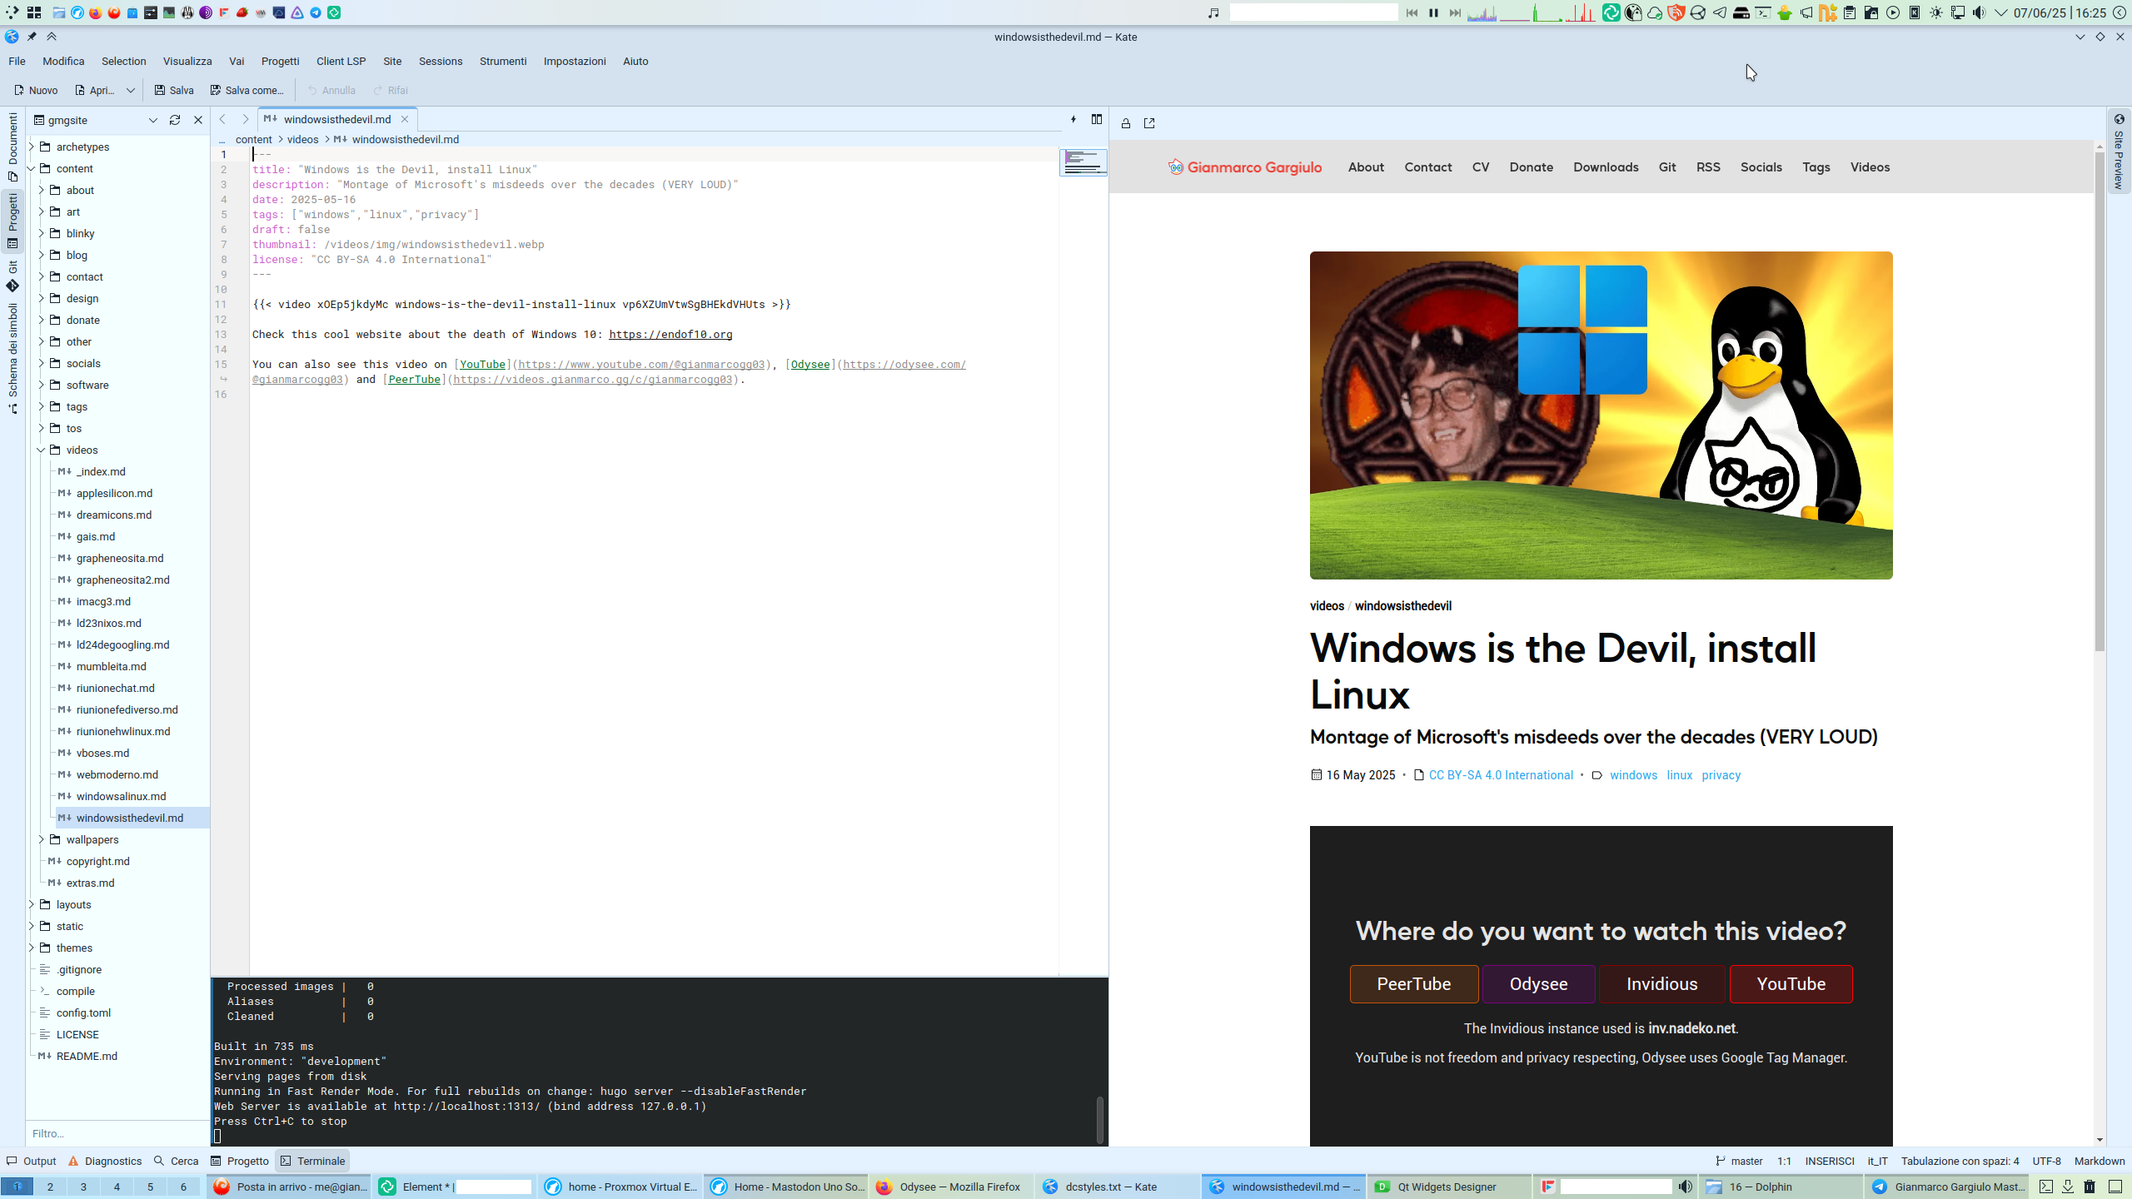This screenshot has height=1199, width=2132.
Task: Open the Cerca search panel
Action: tap(177, 1161)
